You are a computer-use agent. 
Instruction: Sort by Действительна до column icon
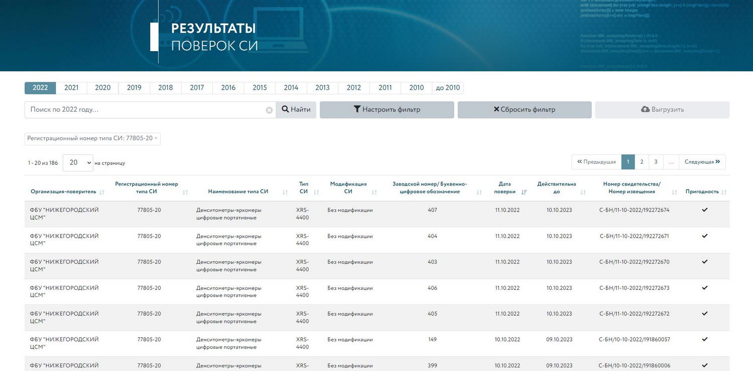pos(583,193)
